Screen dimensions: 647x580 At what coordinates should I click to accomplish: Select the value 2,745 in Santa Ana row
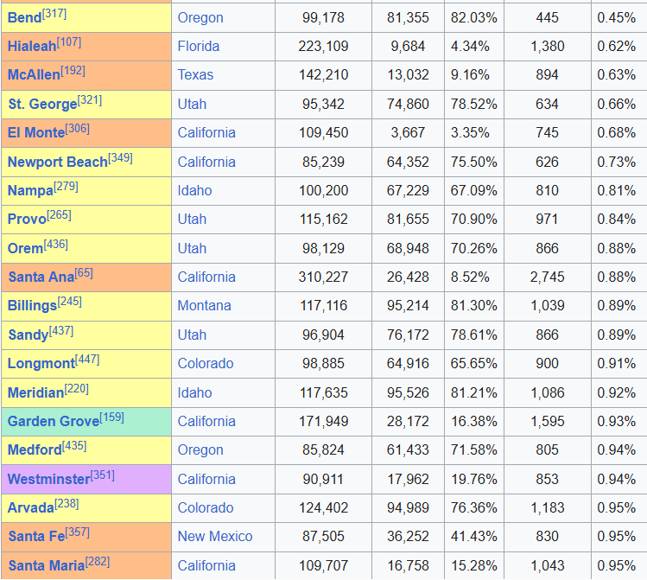[547, 277]
